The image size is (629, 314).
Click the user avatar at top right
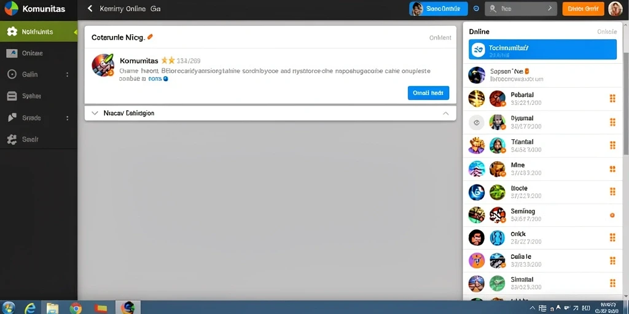(615, 9)
